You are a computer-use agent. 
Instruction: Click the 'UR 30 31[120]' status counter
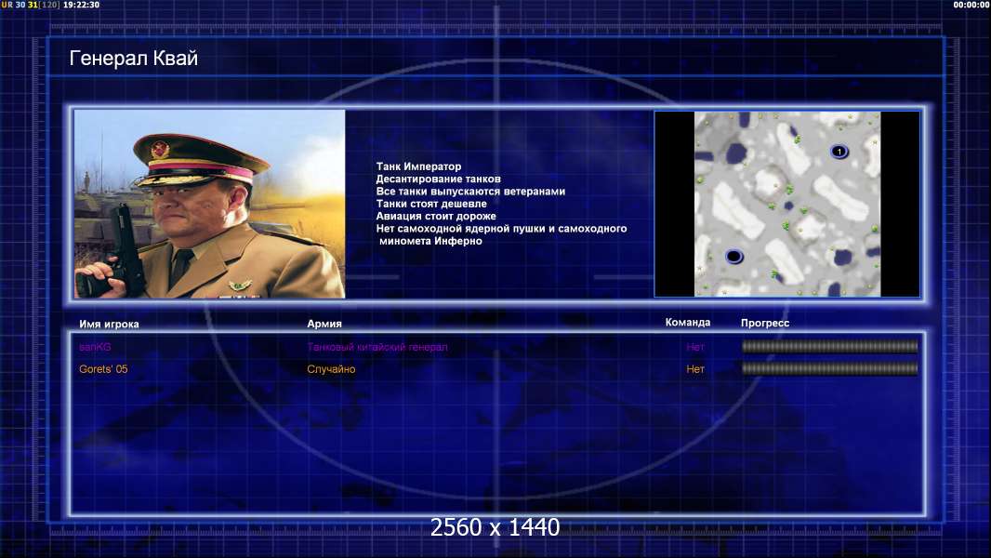(x=31, y=5)
